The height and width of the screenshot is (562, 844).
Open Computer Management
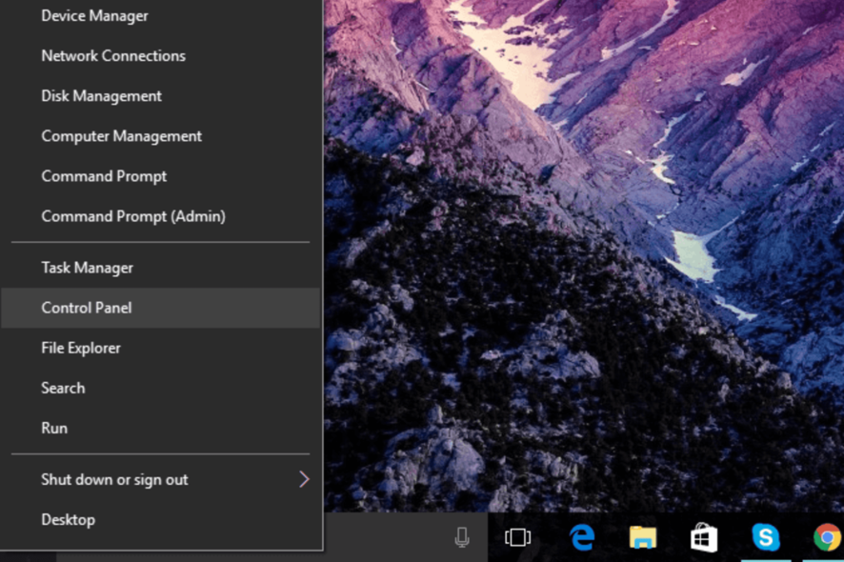tap(121, 135)
